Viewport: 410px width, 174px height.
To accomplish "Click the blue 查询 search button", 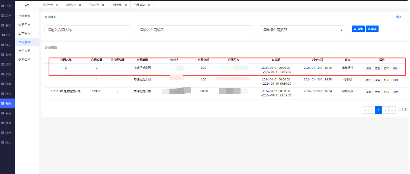I will [x=358, y=29].
